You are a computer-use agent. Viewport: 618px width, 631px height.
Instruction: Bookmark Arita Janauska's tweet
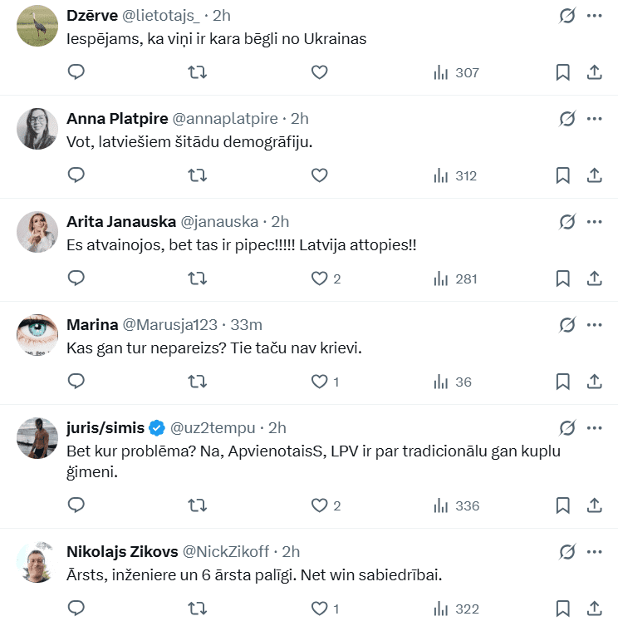point(562,279)
